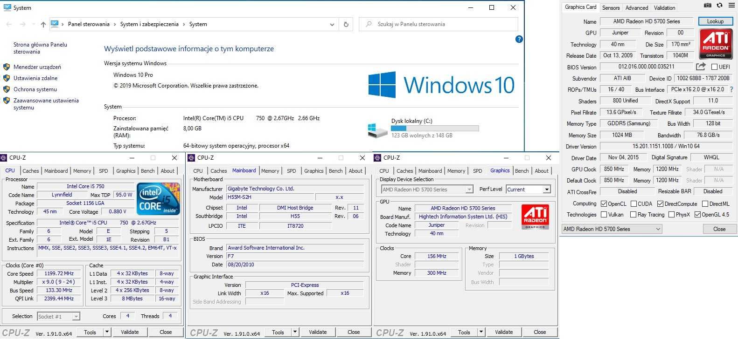Expand Tools arrow in CPU-Z Mainboard window
Viewport: 738px width, 339px height.
[x=295, y=332]
